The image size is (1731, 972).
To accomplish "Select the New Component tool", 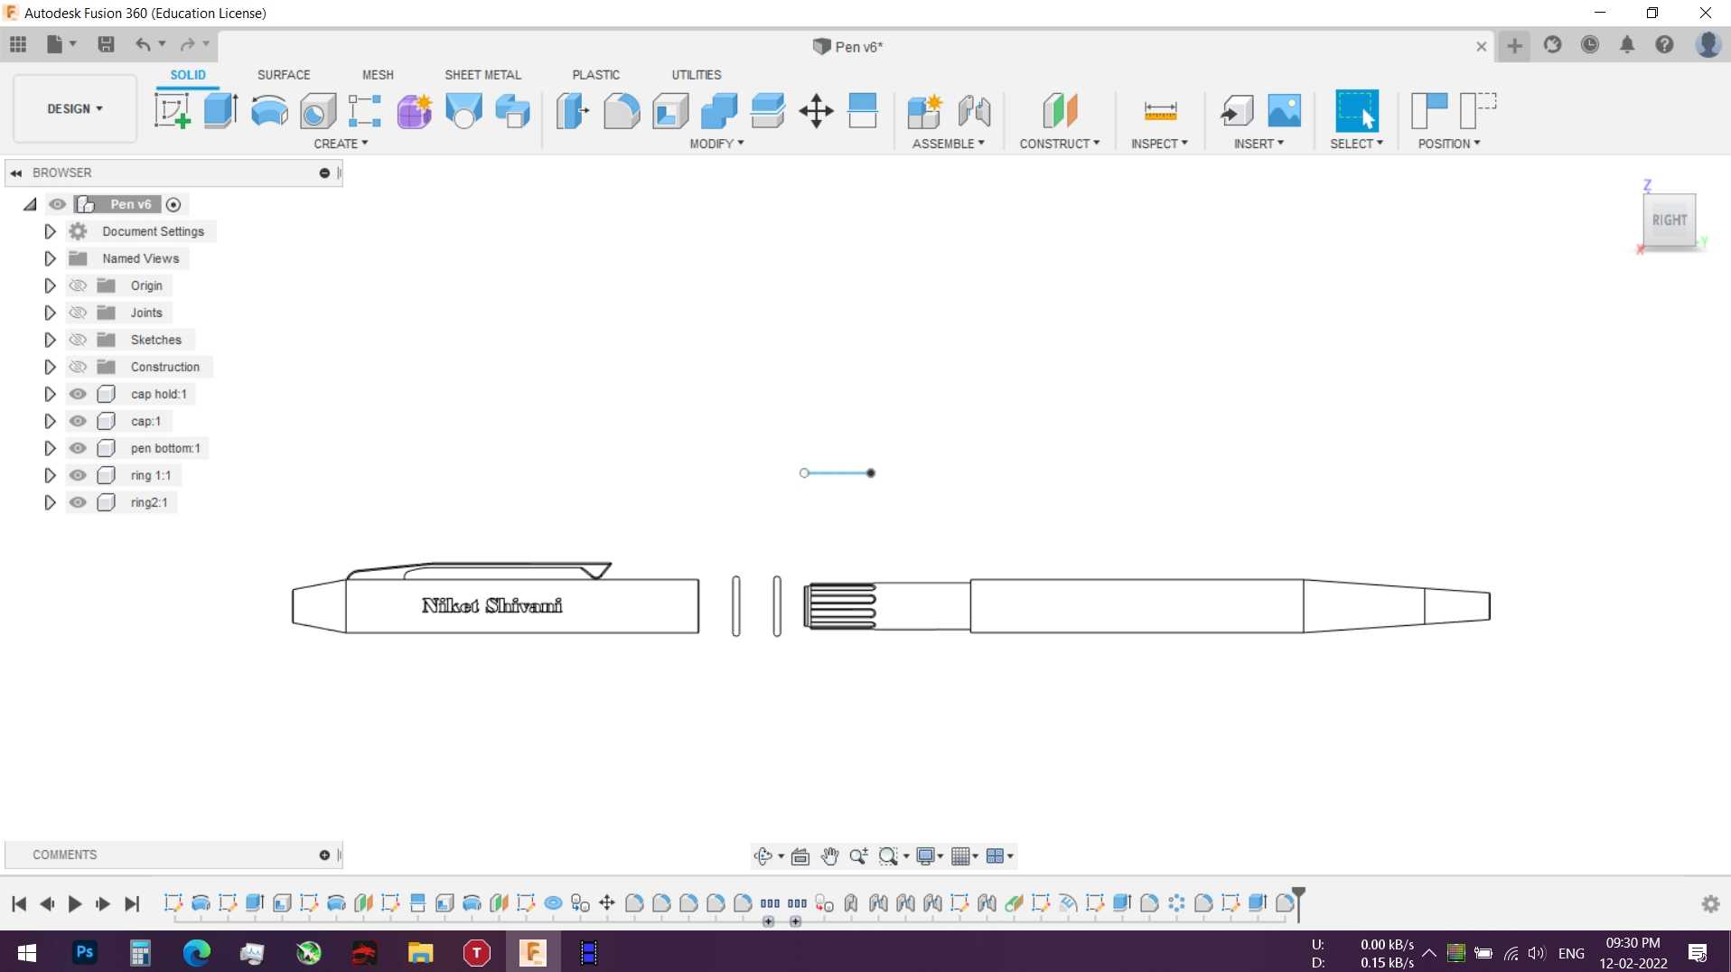I will [x=925, y=111].
